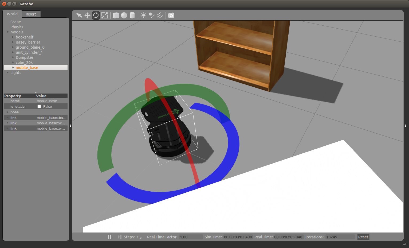409x248 pixels.
Task: Click the Real Time Factor value field
Action: coord(191,237)
